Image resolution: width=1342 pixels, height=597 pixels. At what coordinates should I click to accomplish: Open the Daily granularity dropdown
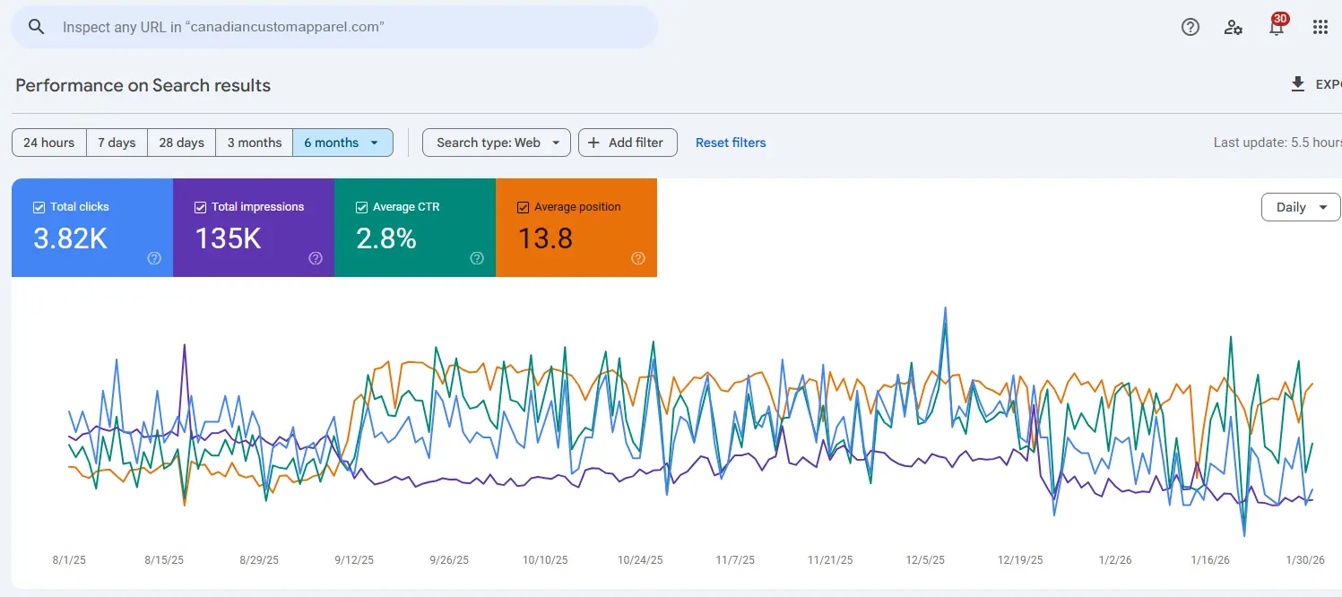click(x=1300, y=207)
